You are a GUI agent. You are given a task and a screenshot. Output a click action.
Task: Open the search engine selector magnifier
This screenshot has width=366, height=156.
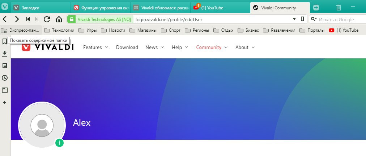(314, 19)
